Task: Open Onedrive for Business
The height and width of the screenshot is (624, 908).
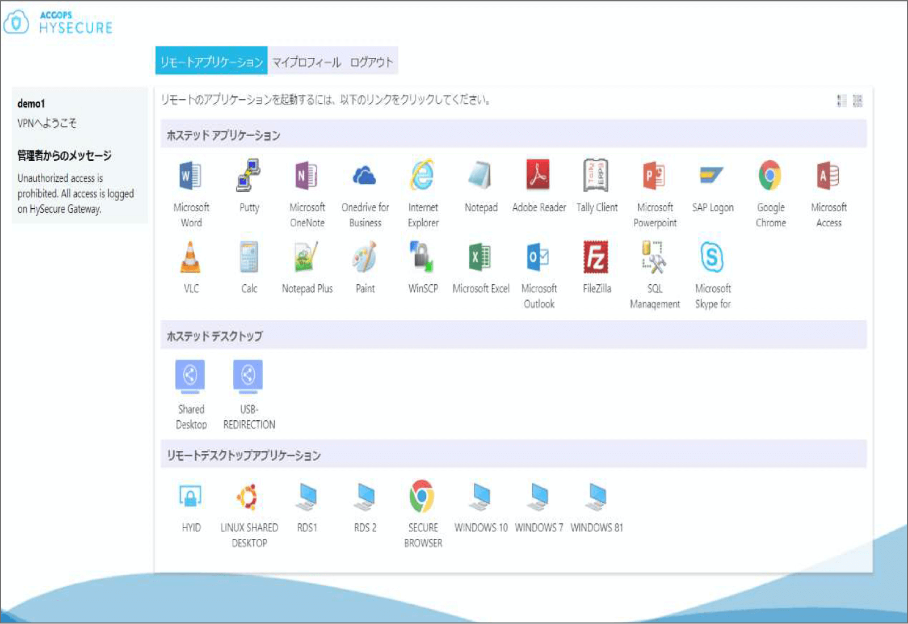Action: click(x=365, y=176)
